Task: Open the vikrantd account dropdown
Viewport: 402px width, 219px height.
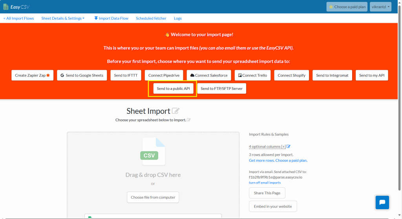Action: coord(380,7)
